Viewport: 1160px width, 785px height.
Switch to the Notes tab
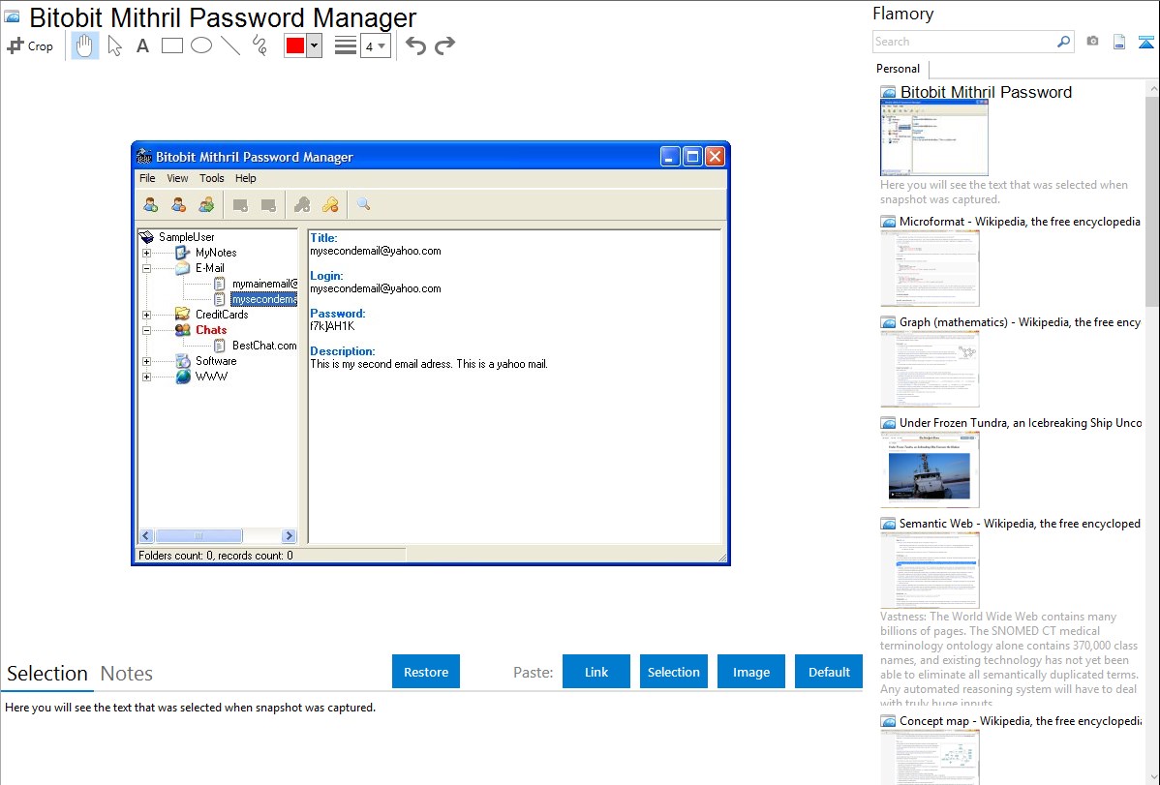tap(127, 674)
